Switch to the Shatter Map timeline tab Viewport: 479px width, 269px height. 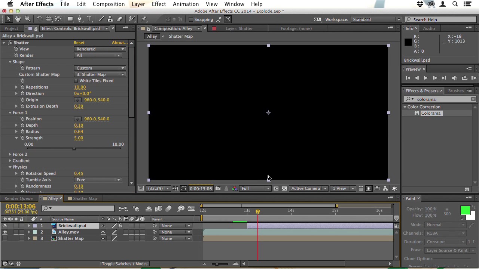tap(85, 198)
